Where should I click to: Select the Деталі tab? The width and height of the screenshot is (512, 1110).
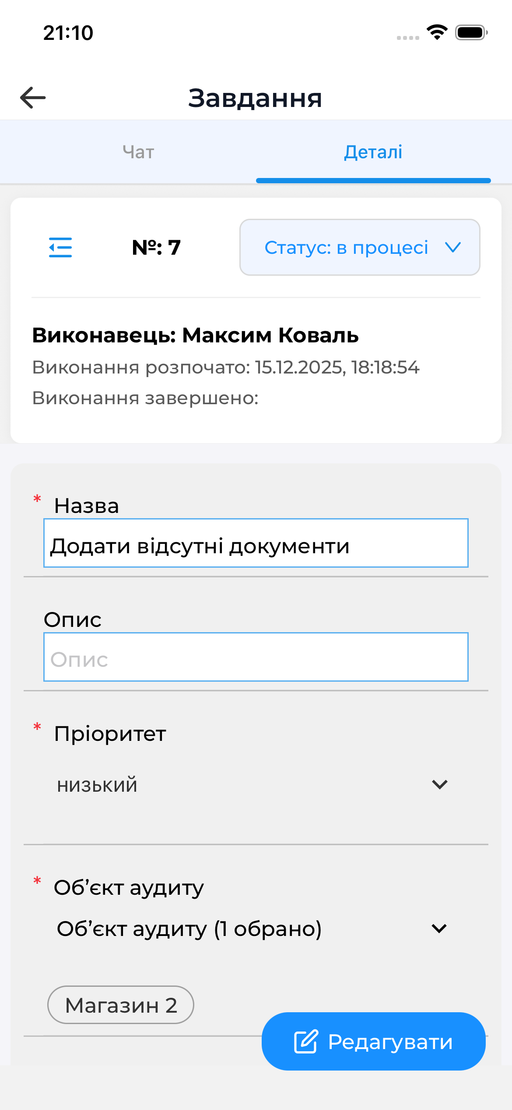[x=373, y=152]
